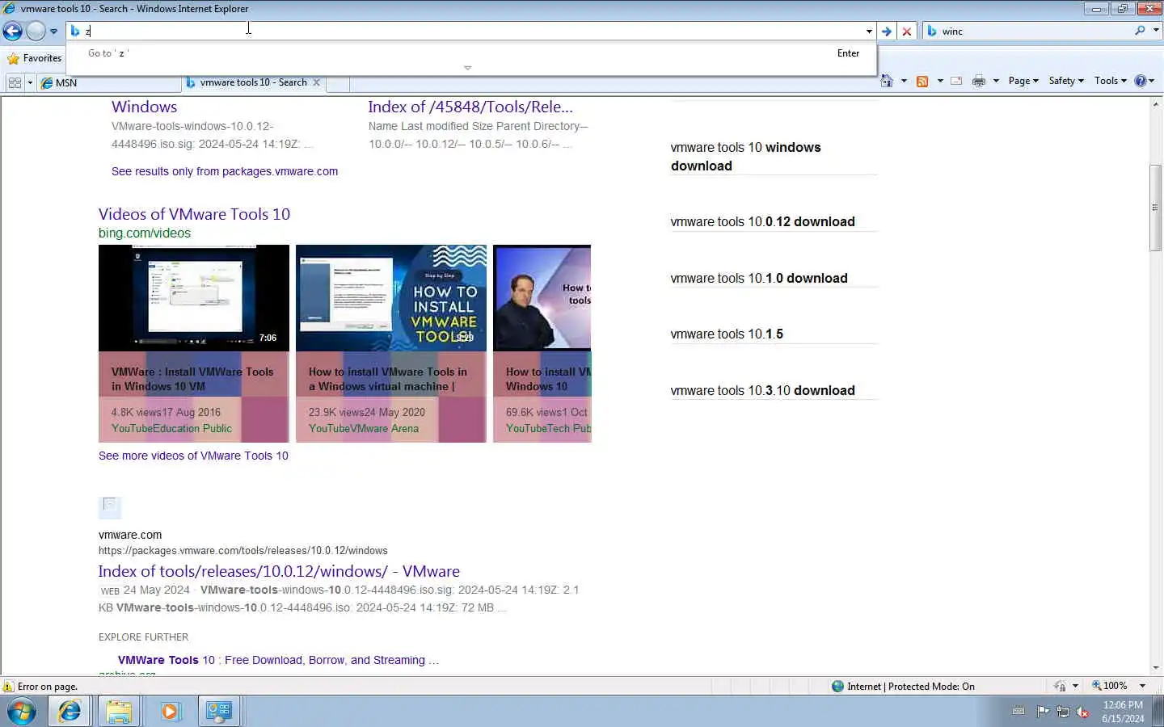This screenshot has width=1164, height=727.
Task: Click the scrollbar down arrow
Action: (x=1156, y=668)
